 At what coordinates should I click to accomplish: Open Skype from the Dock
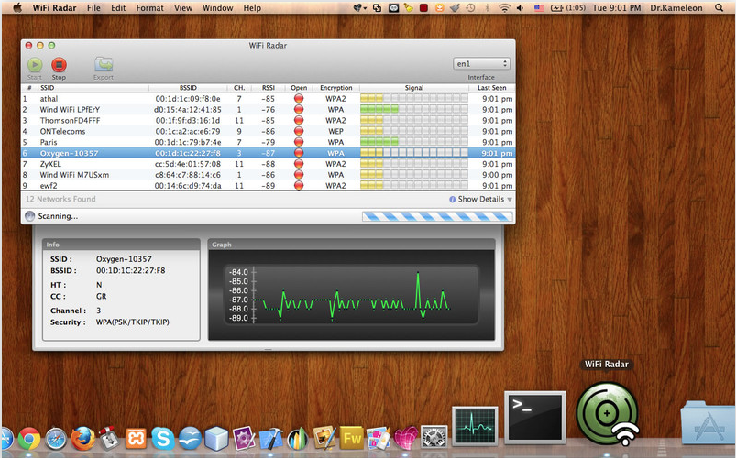[163, 440]
